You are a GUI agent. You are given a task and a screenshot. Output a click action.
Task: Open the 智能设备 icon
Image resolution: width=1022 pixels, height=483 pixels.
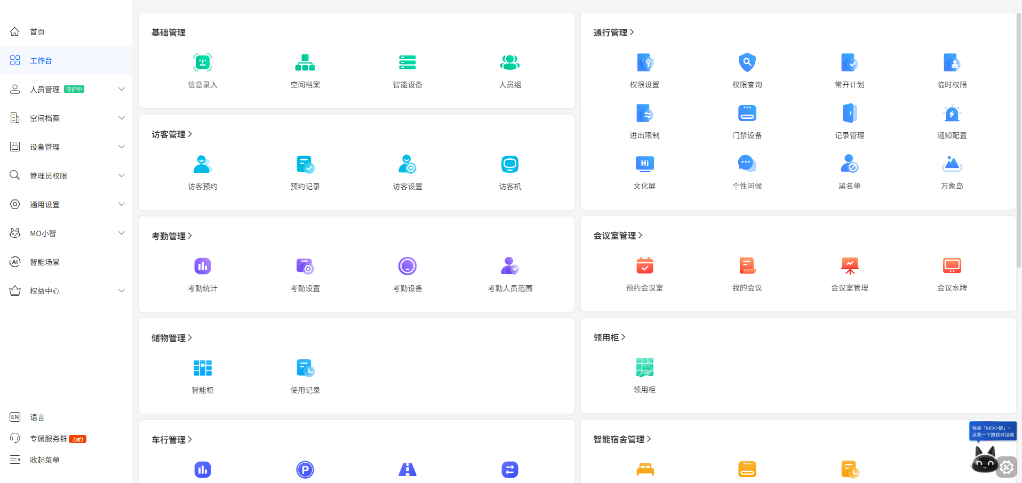408,62
